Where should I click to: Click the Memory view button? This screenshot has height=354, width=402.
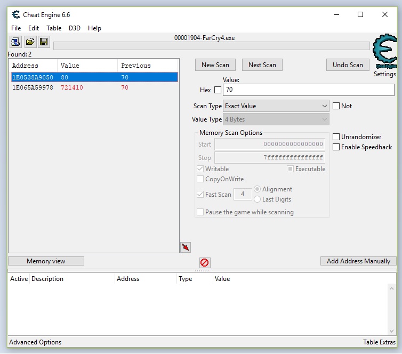coord(46,261)
